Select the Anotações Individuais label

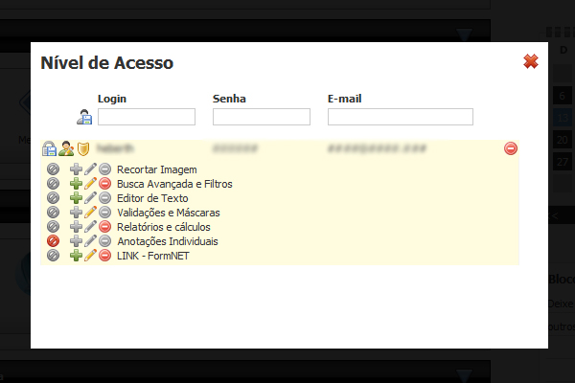pos(168,241)
